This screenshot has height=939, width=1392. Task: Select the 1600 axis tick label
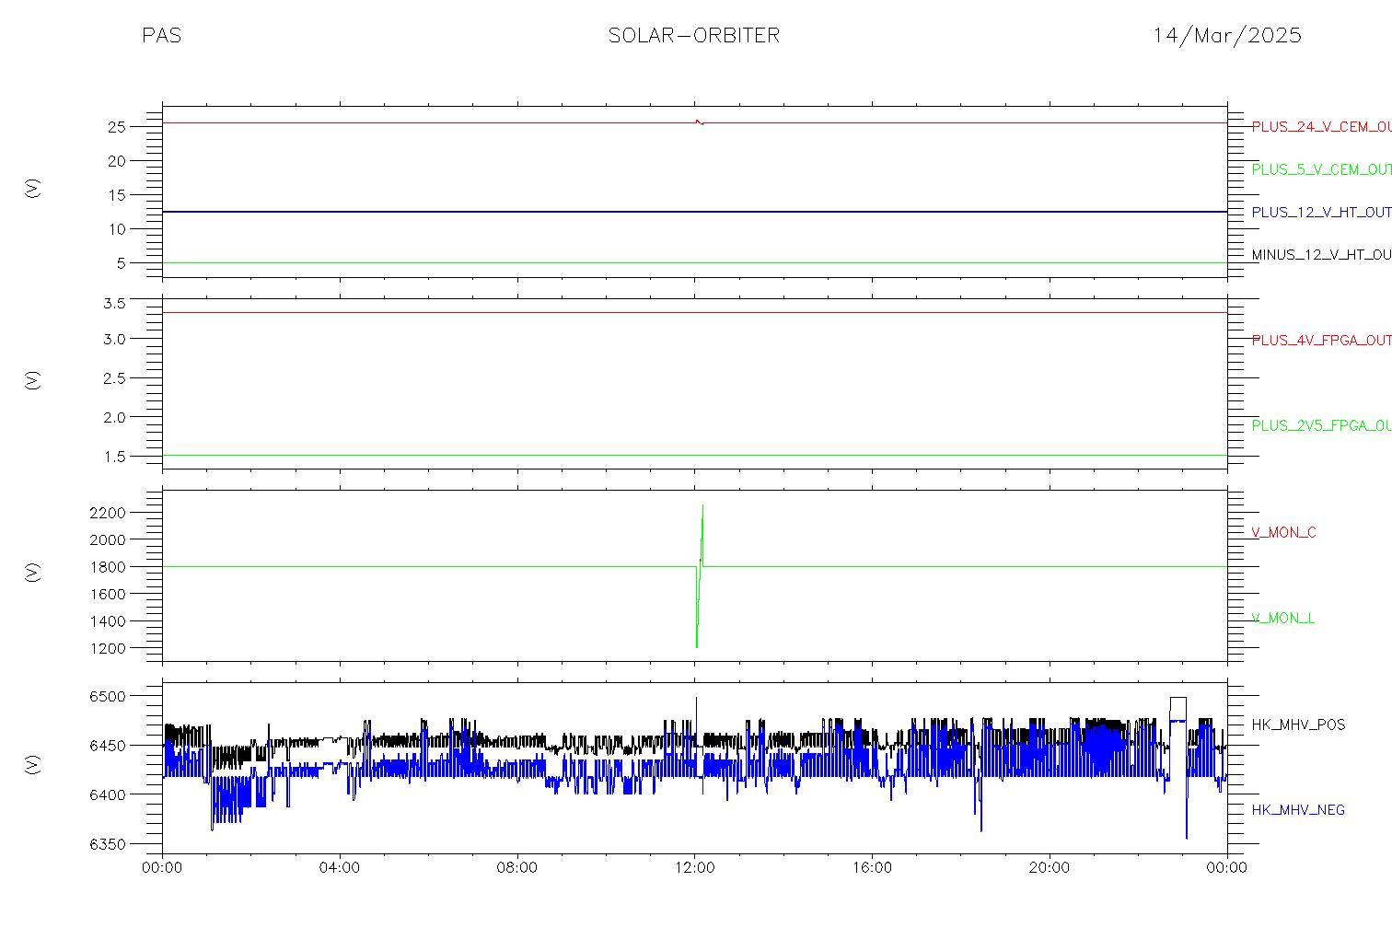click(108, 595)
